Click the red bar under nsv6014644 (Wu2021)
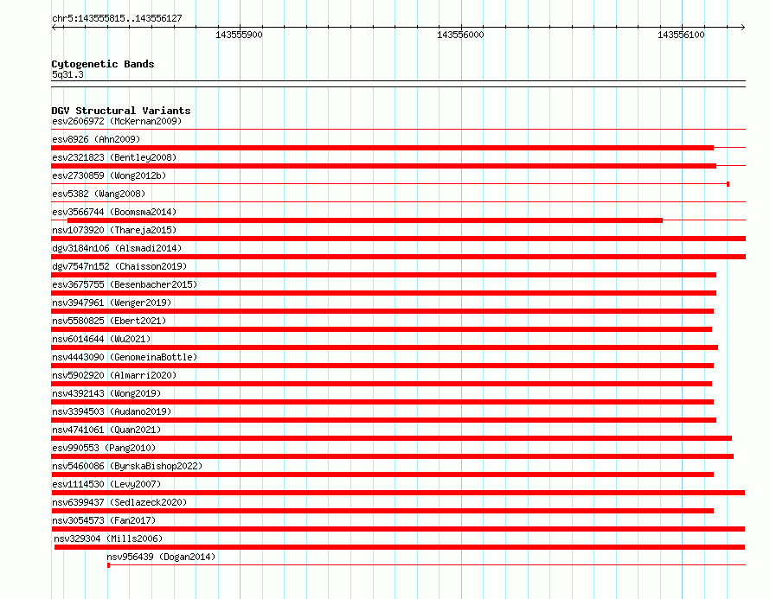 pos(384,347)
